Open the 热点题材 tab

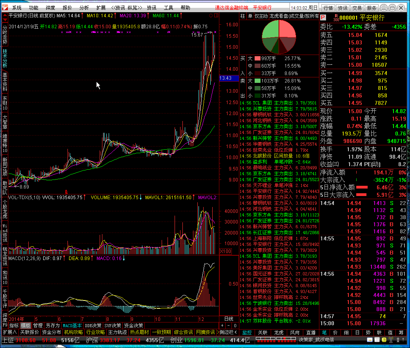pyautogui.click(x=139, y=332)
